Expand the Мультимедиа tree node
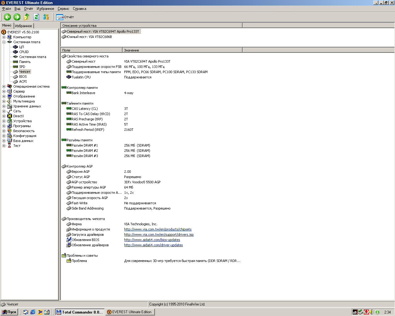395x316 pixels. click(x=4, y=101)
